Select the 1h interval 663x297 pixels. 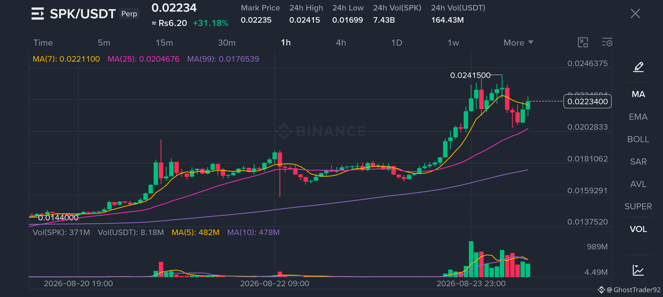tap(286, 43)
